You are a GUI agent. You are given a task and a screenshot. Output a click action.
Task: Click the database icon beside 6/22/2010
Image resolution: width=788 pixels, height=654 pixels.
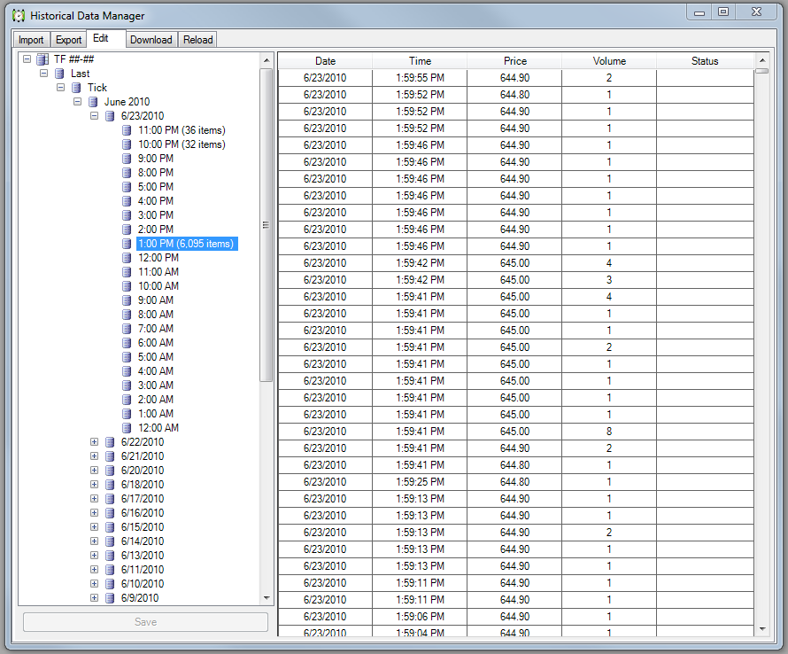110,441
